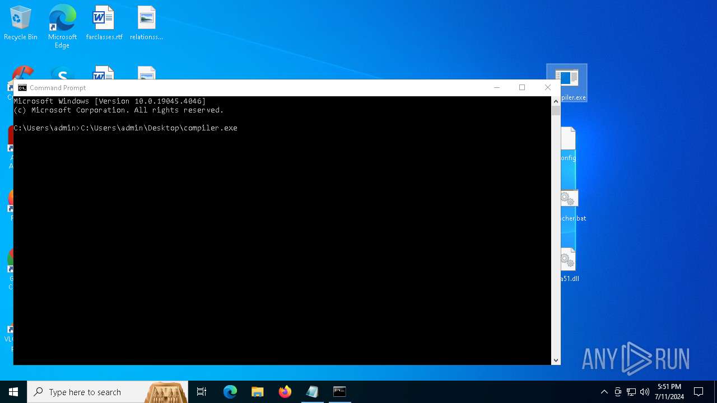The width and height of the screenshot is (717, 403).
Task: Select the .bat file desktop icon
Action: coord(573,205)
